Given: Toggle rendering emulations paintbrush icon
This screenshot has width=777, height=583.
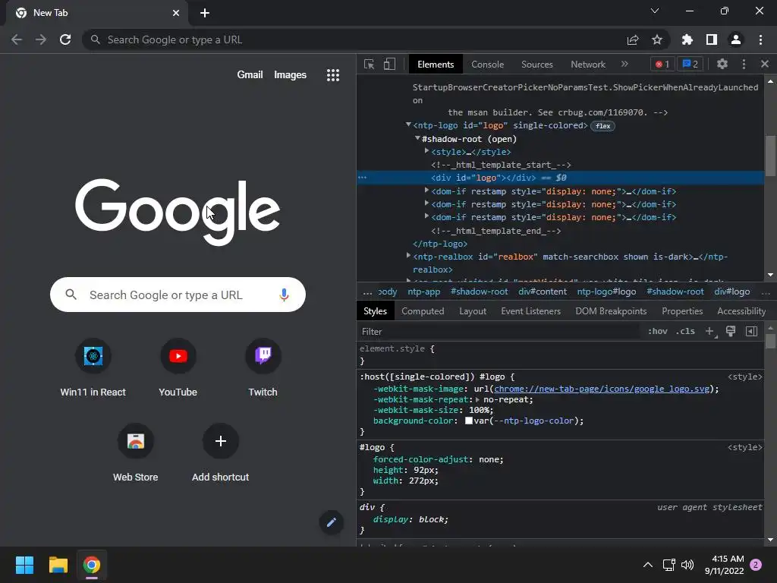Looking at the screenshot, I should click(731, 332).
